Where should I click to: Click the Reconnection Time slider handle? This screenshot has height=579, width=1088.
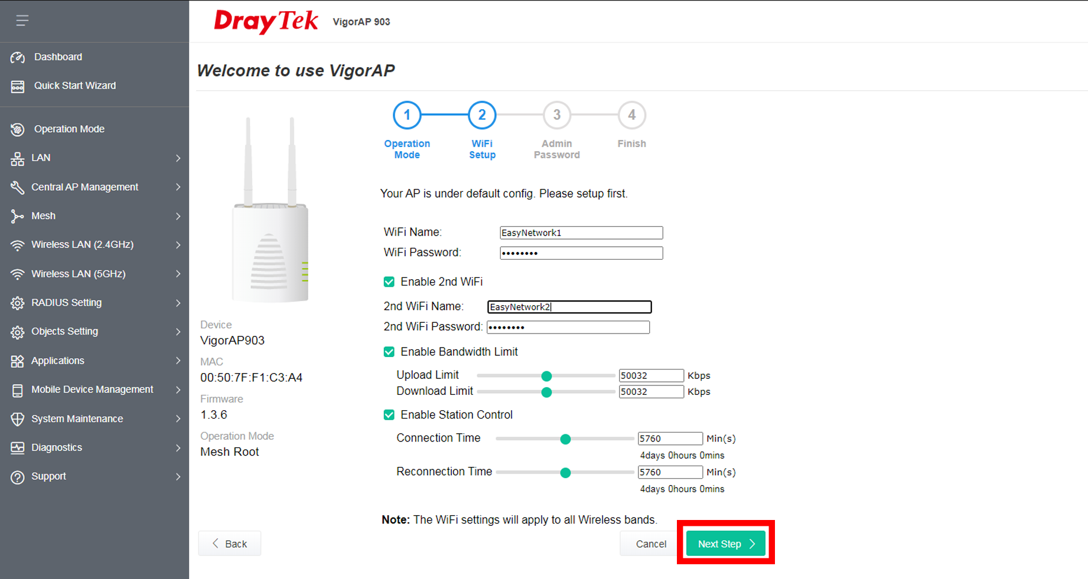pyautogui.click(x=565, y=473)
